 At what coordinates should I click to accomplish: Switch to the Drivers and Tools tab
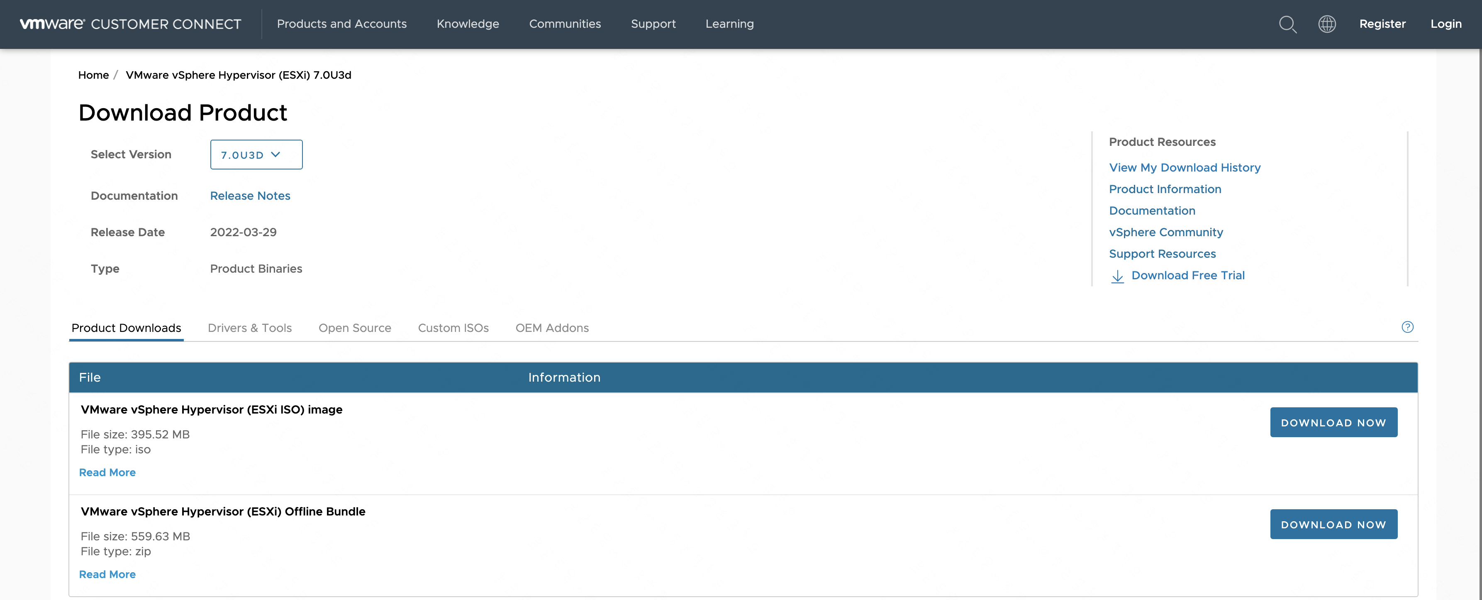(249, 327)
